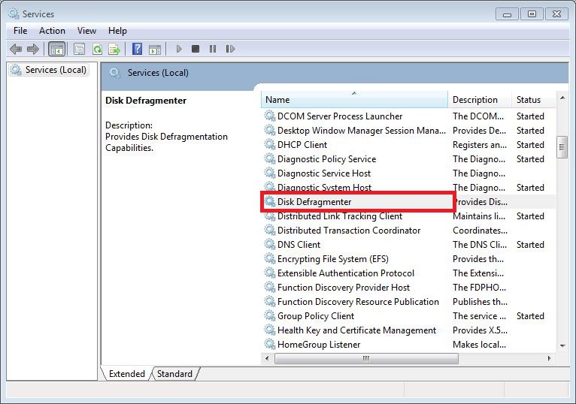Click gear icon next to HomeGroup Listener

point(270,344)
